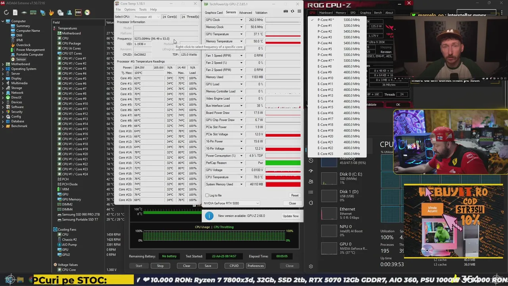
Task: Open the GPU Clock sensor dropdown
Action: click(241, 20)
